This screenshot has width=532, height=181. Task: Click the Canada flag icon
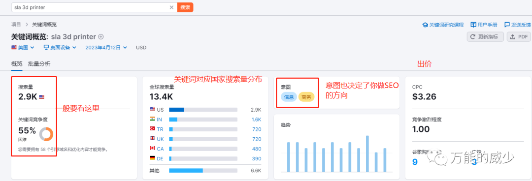152,149
